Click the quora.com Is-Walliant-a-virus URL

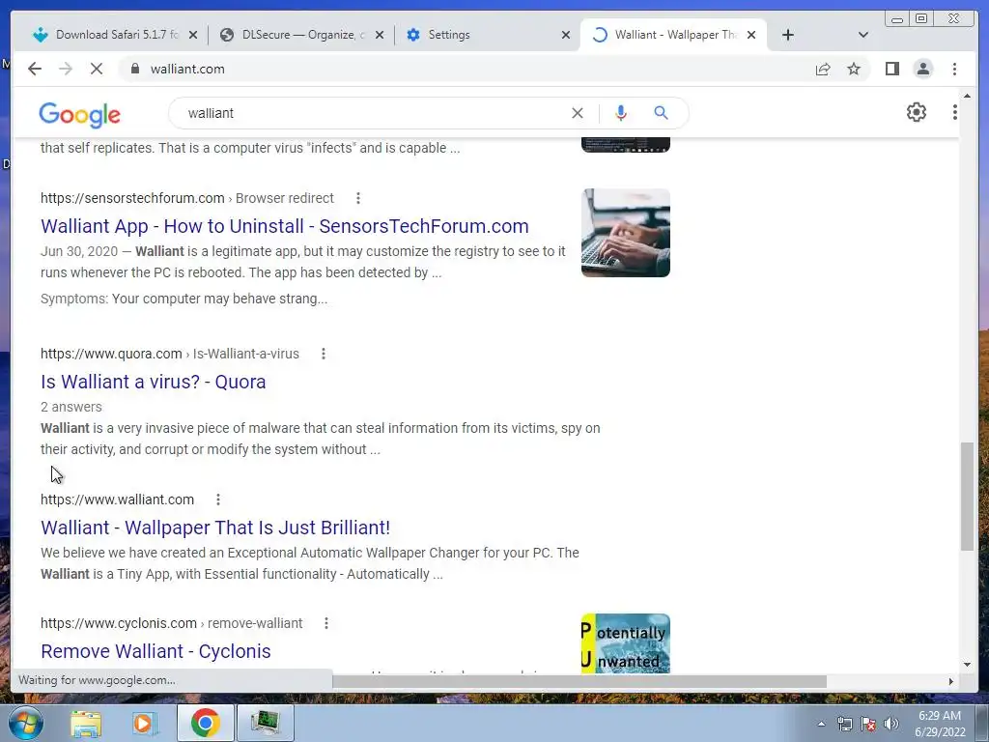170,354
